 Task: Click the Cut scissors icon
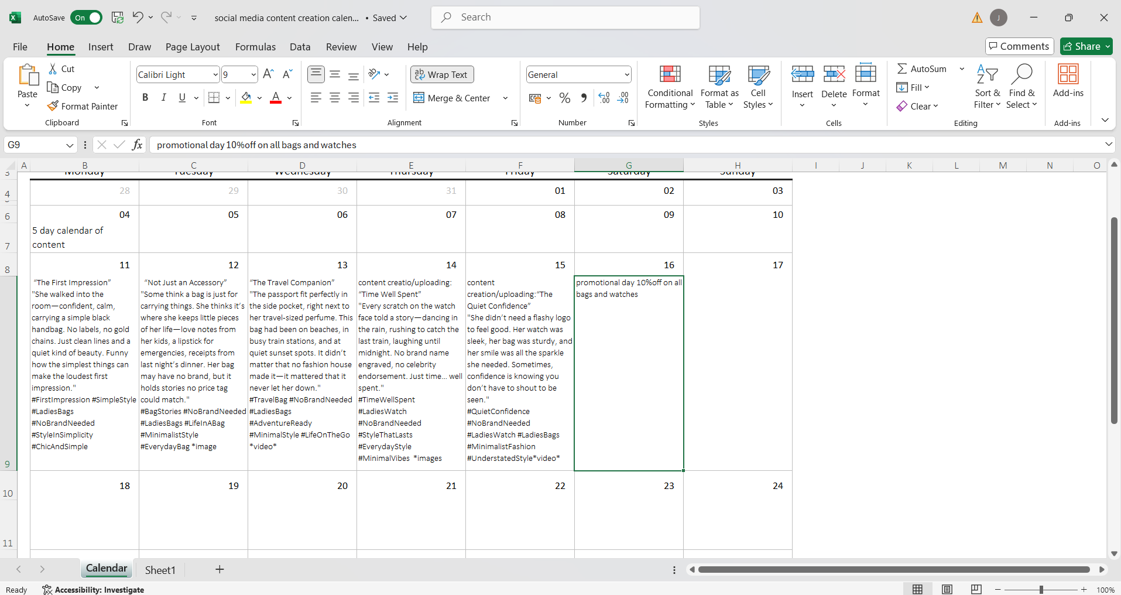pyautogui.click(x=53, y=69)
